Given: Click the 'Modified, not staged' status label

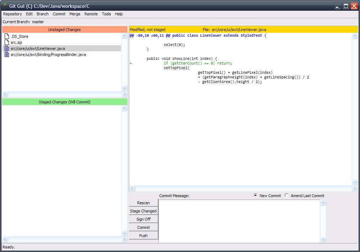Looking at the screenshot, I should click(148, 29).
